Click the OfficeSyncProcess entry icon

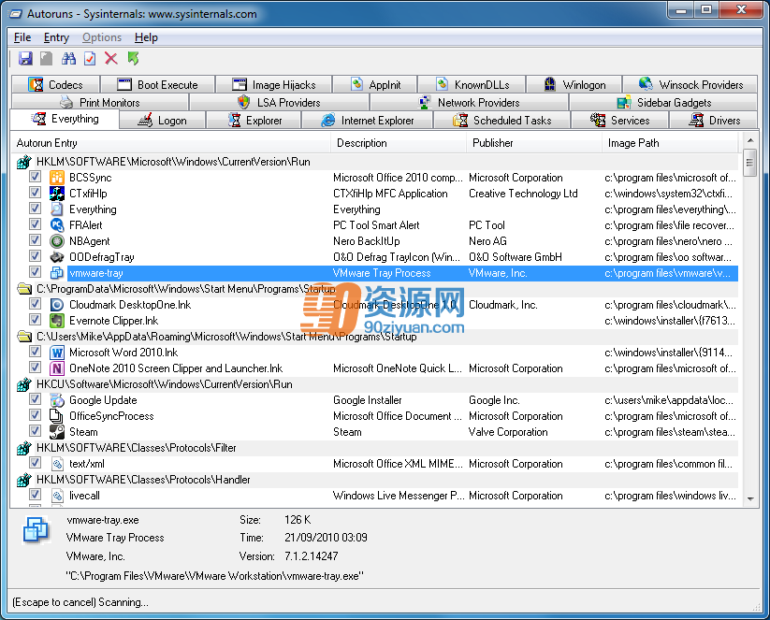pos(57,416)
